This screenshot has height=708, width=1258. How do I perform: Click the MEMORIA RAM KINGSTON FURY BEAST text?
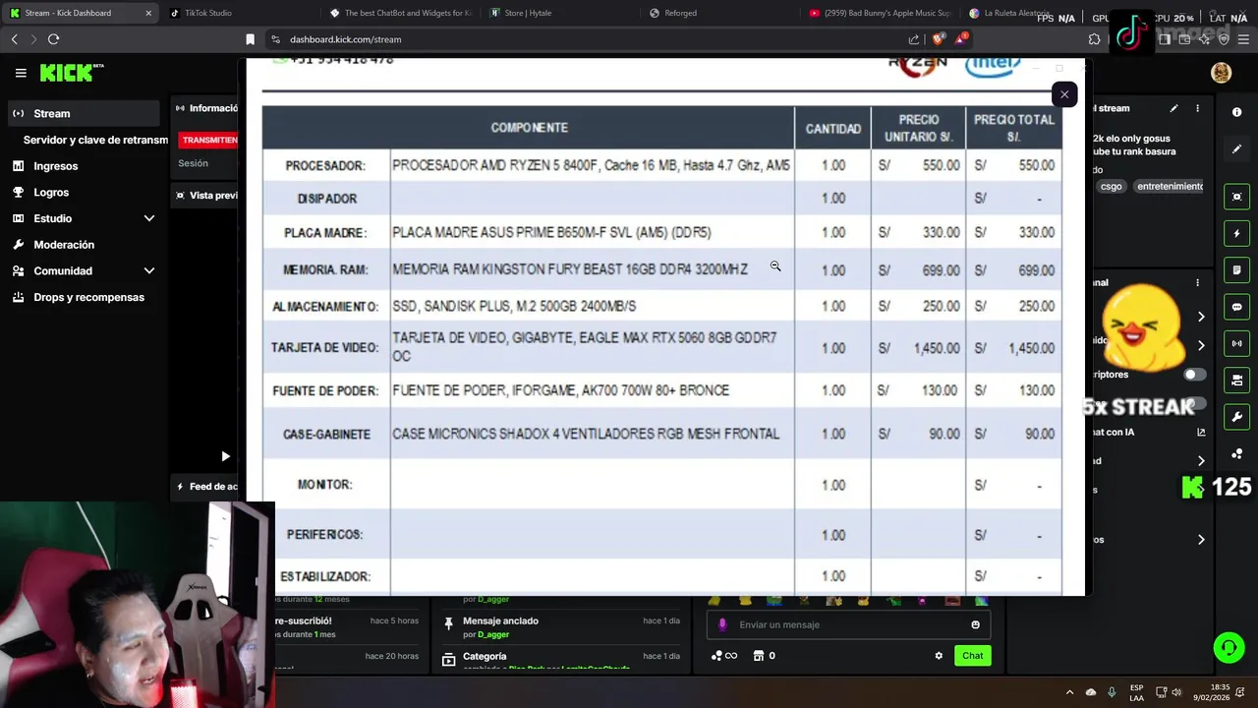pyautogui.click(x=570, y=269)
